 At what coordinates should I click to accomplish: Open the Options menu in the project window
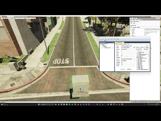click(x=118, y=39)
